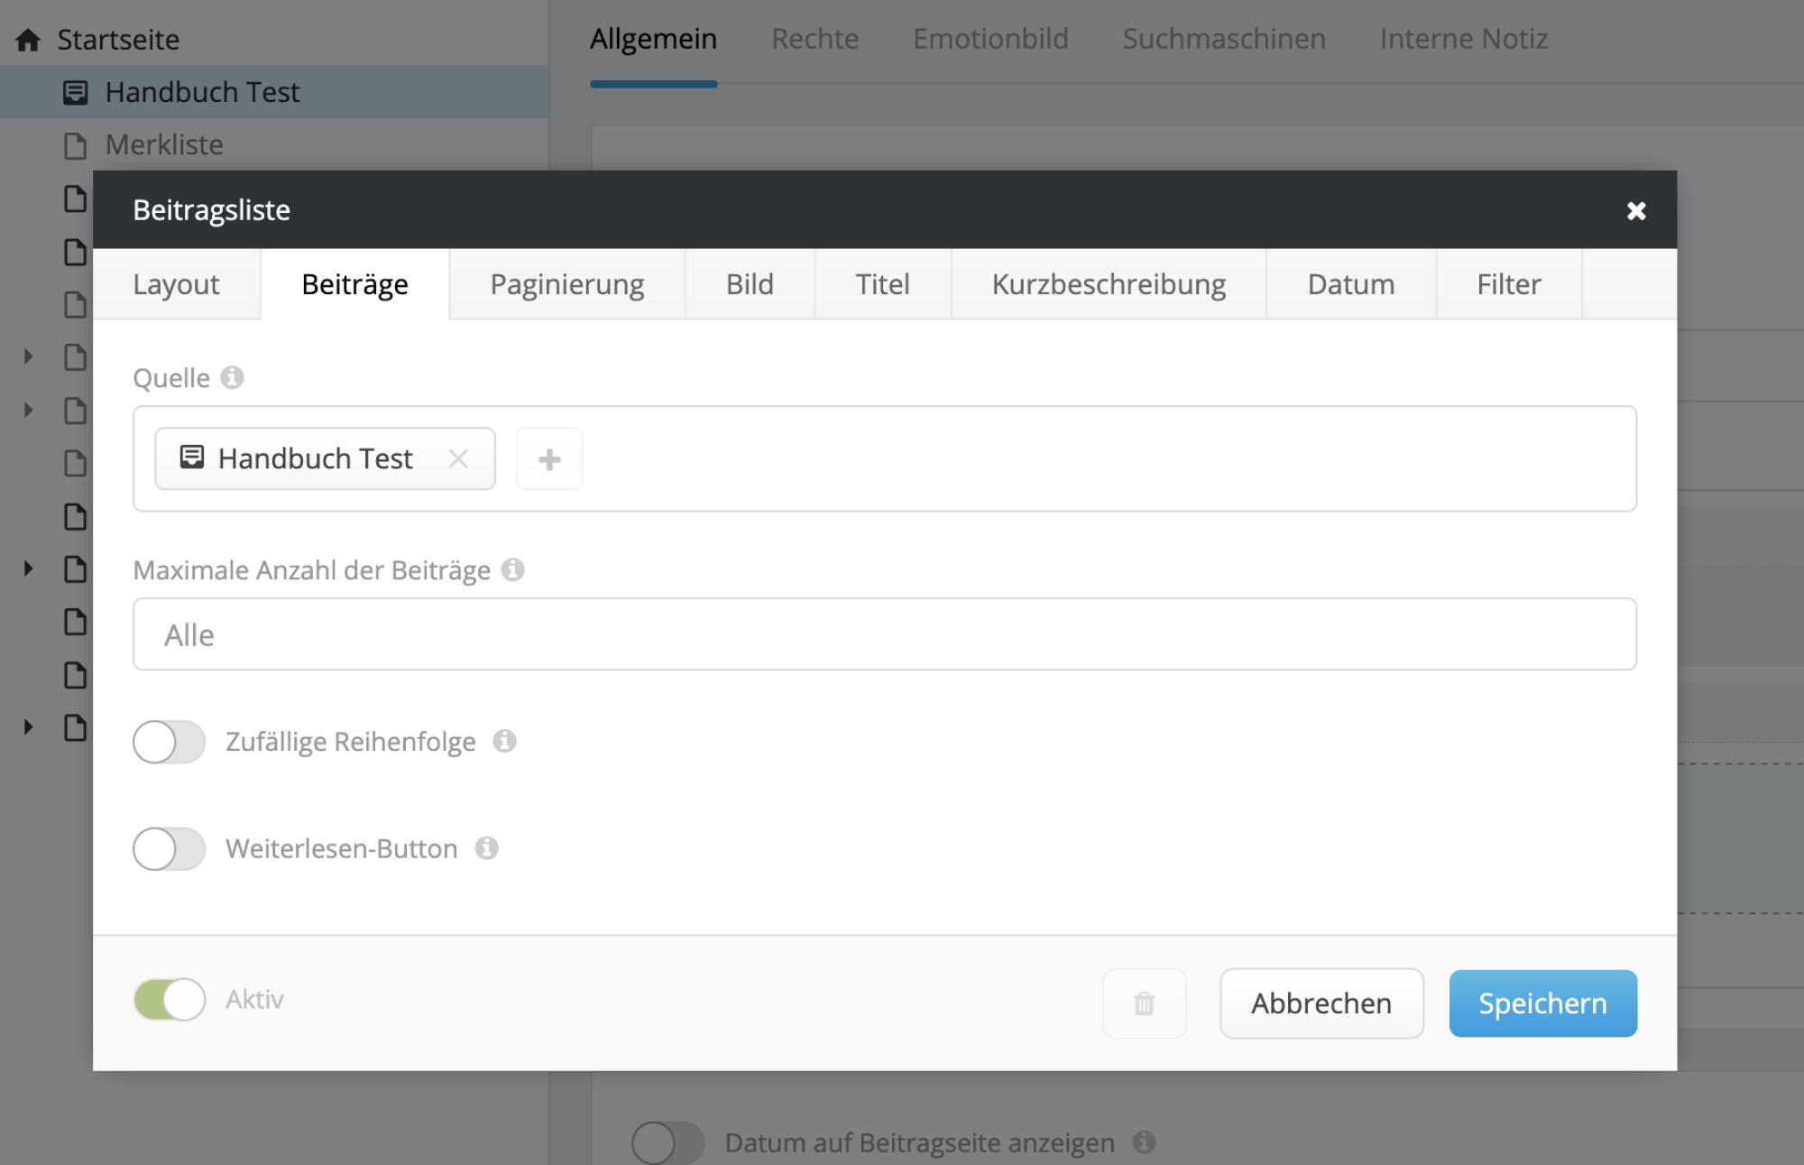Screen dimensions: 1804x1165
Task: Expand the second collapsed sidebar entry
Action: 27,411
